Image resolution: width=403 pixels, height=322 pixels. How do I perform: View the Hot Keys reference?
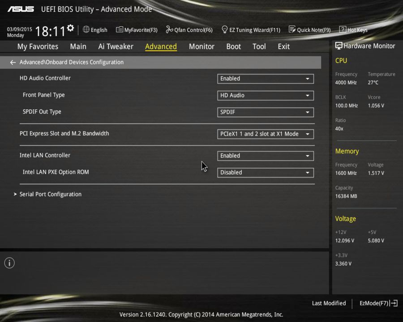(353, 30)
